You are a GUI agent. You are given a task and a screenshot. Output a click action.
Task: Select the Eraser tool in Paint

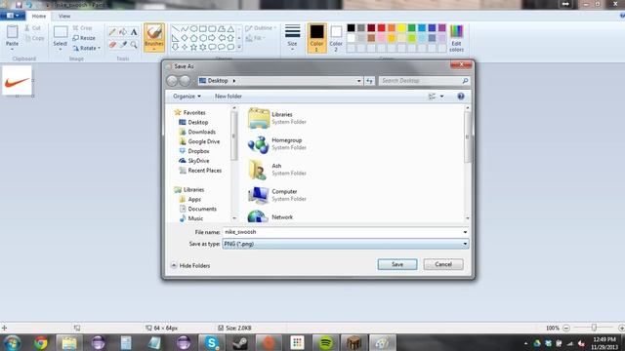[112, 44]
